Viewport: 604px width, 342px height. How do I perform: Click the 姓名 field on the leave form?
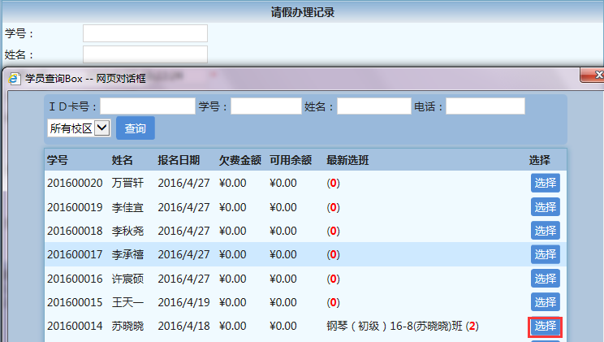pyautogui.click(x=145, y=54)
